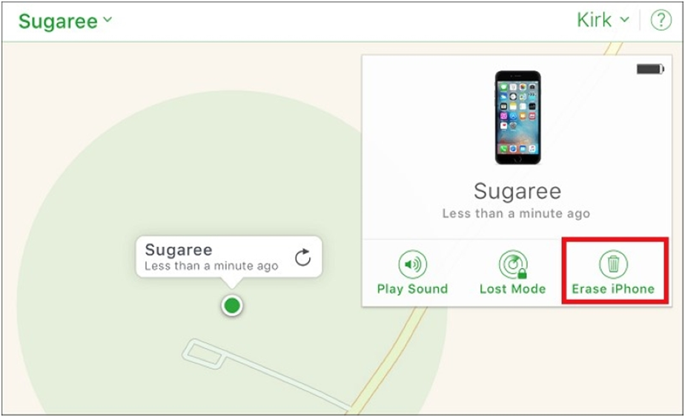Check the battery level indicator icon
685x417 pixels.
coord(650,69)
